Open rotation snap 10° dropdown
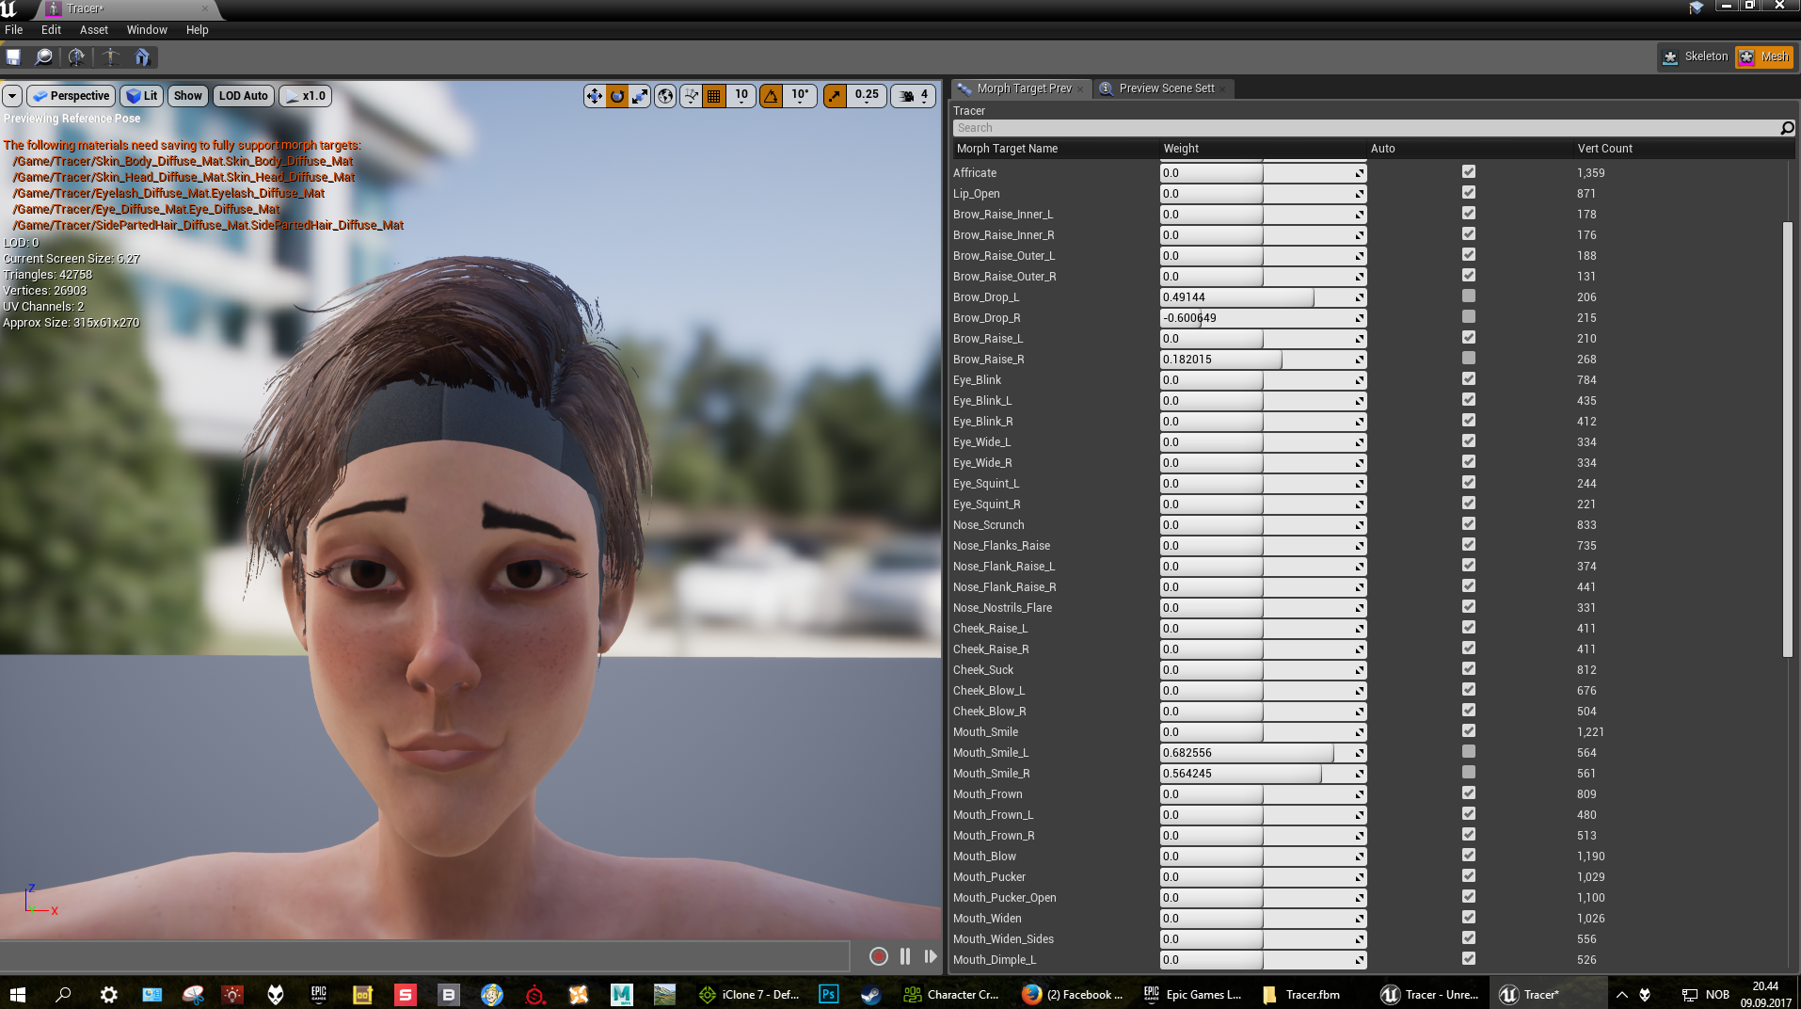This screenshot has height=1009, width=1801. [800, 96]
